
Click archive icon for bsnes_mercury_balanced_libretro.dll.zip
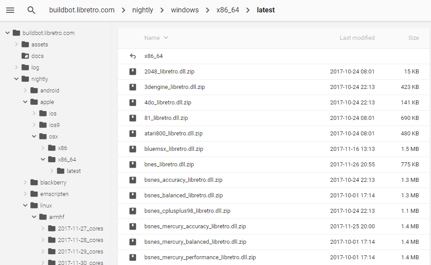133,242
